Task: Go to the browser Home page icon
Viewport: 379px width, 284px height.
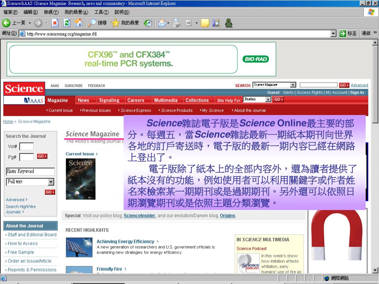Action: pyautogui.click(x=78, y=23)
